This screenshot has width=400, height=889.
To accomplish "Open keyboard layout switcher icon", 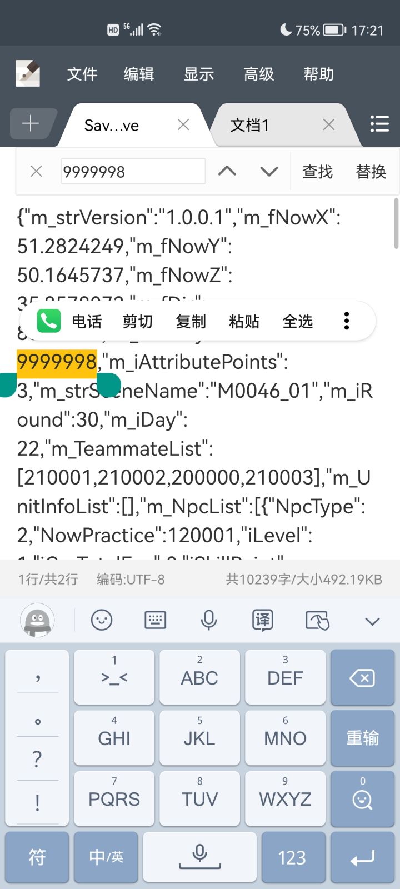I will (x=155, y=620).
